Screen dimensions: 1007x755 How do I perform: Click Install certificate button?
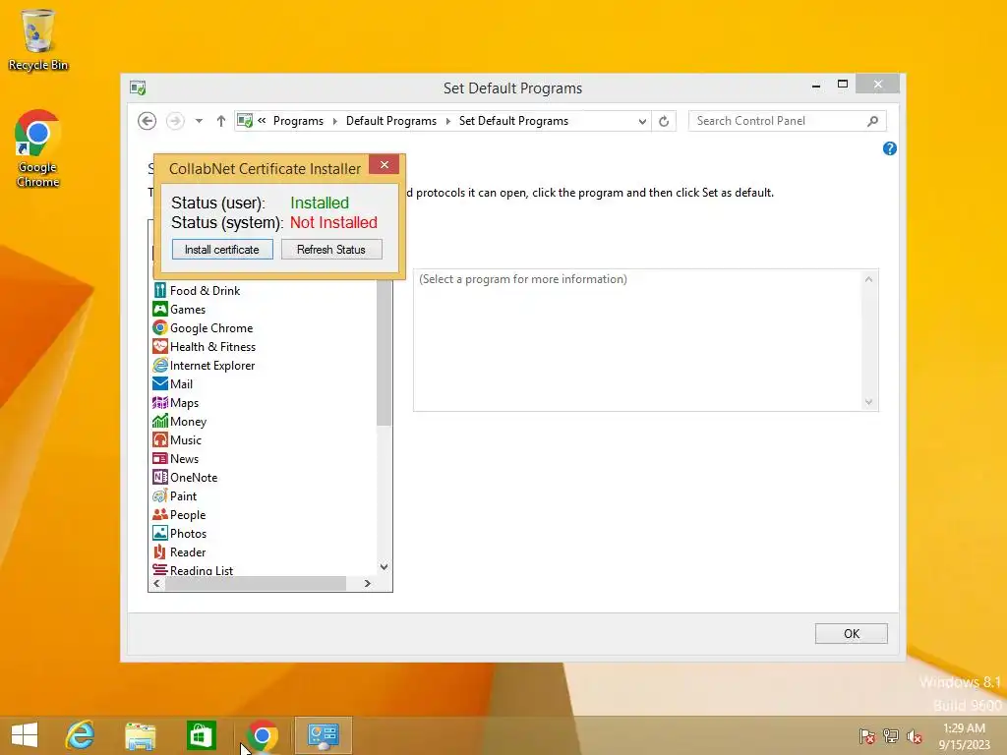click(222, 249)
